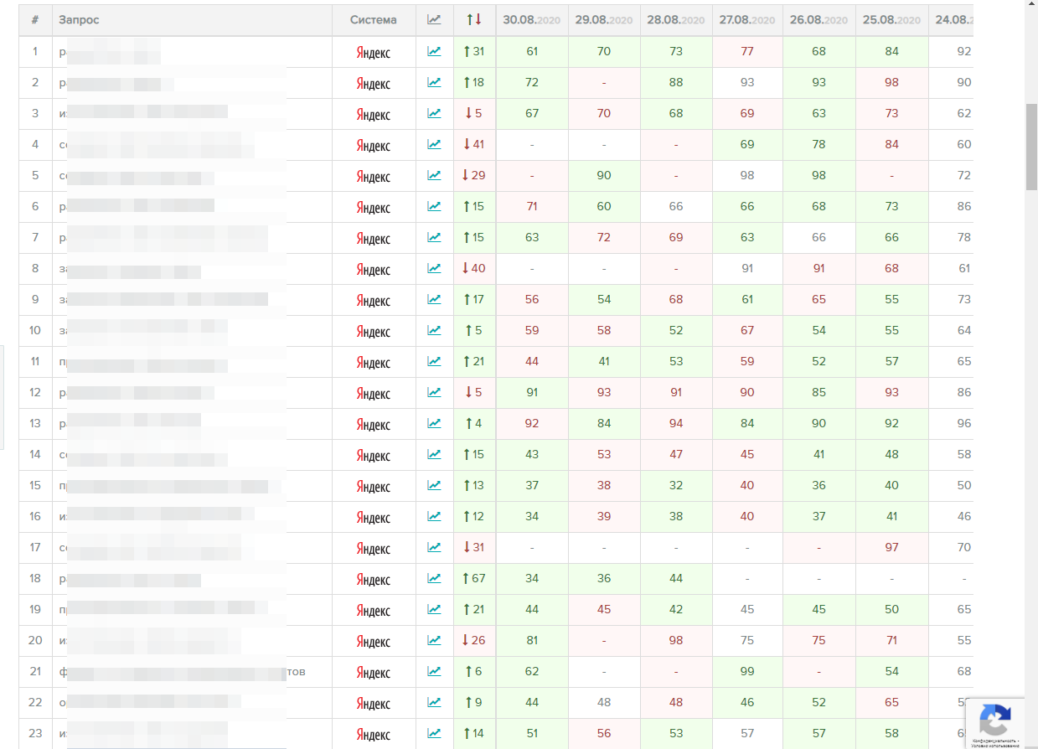Open the chart icon in row 18
The width and height of the screenshot is (1038, 749).
click(x=434, y=578)
